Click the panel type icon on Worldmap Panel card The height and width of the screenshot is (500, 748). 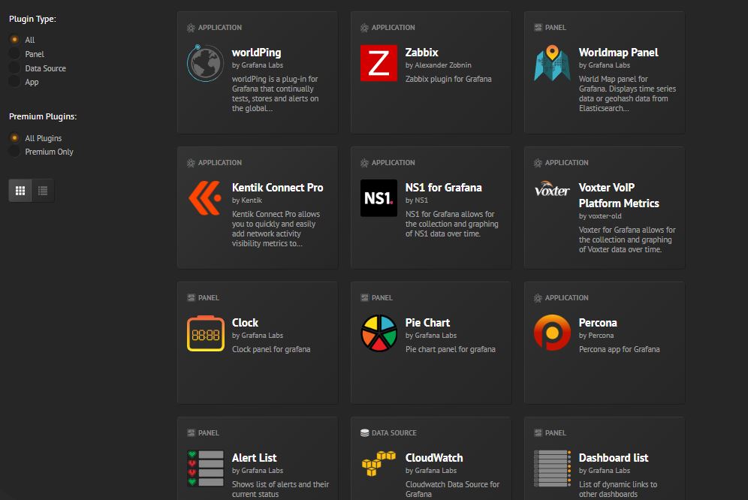click(538, 28)
